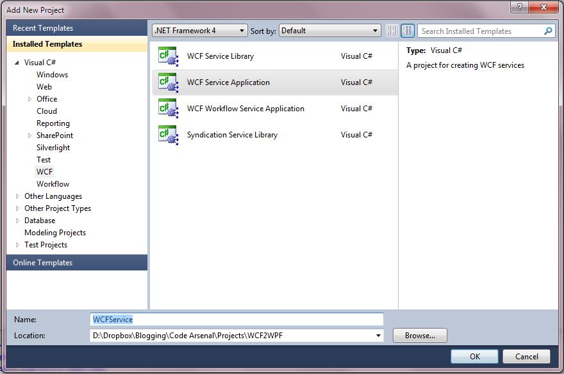
Task: Select the Test category under Visual C#
Action: (x=44, y=160)
